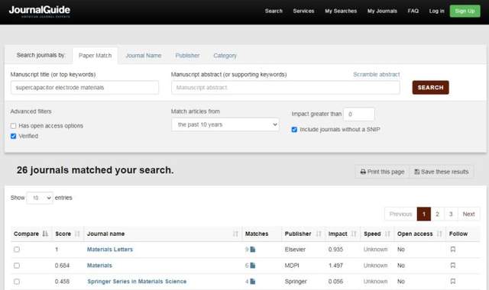Open the Show entries count dropdown
The height and width of the screenshot is (290, 489).
coord(40,198)
